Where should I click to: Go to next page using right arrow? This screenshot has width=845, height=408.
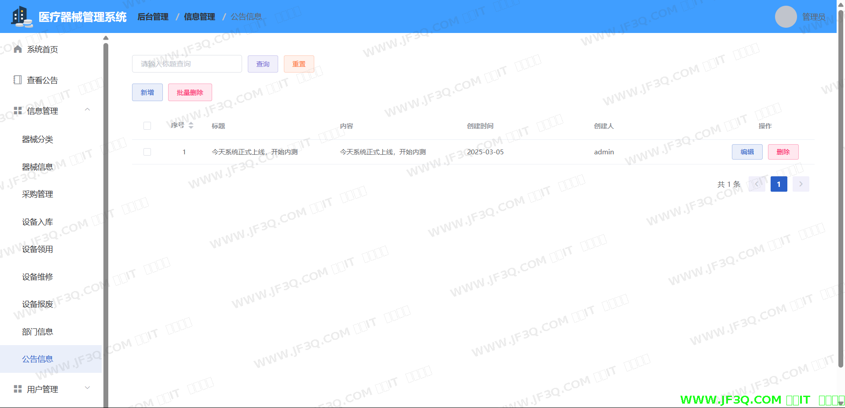pyautogui.click(x=801, y=184)
